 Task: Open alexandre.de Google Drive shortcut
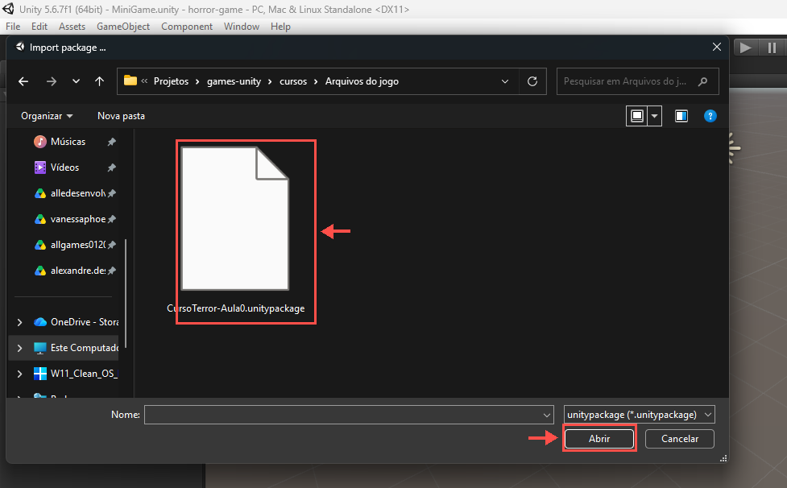click(x=69, y=271)
